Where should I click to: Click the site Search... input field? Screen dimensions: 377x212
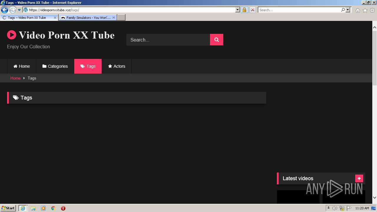pos(168,40)
